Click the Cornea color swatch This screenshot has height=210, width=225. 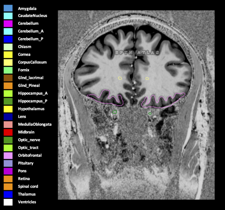click(x=8, y=55)
